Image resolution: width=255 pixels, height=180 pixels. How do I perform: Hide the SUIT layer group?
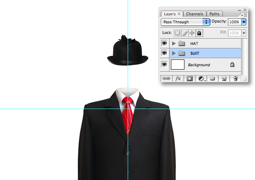pos(164,53)
